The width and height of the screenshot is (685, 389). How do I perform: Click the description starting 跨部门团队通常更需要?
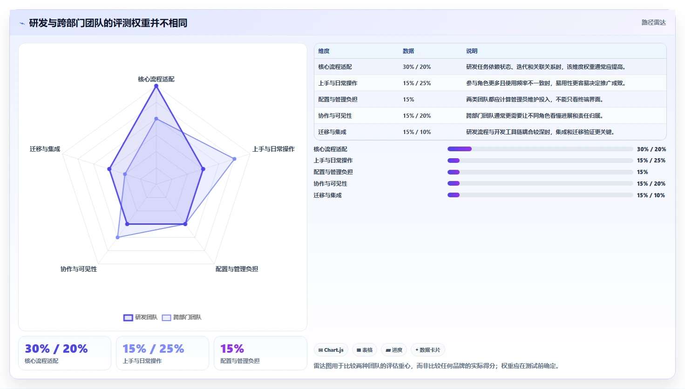click(536, 116)
